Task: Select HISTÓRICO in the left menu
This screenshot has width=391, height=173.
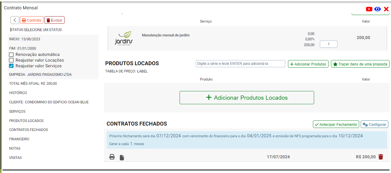Action: (x=18, y=93)
